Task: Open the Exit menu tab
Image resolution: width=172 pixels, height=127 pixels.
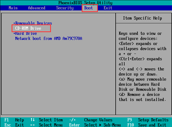Action: pos(108,8)
